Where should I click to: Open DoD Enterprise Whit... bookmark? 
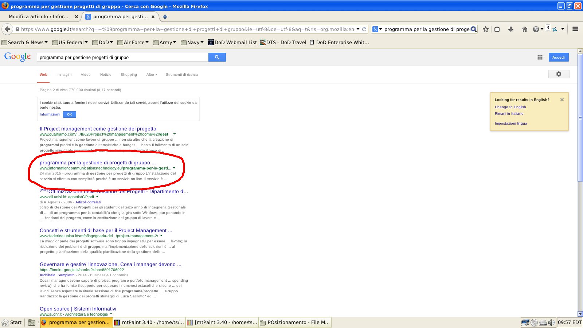point(339,42)
